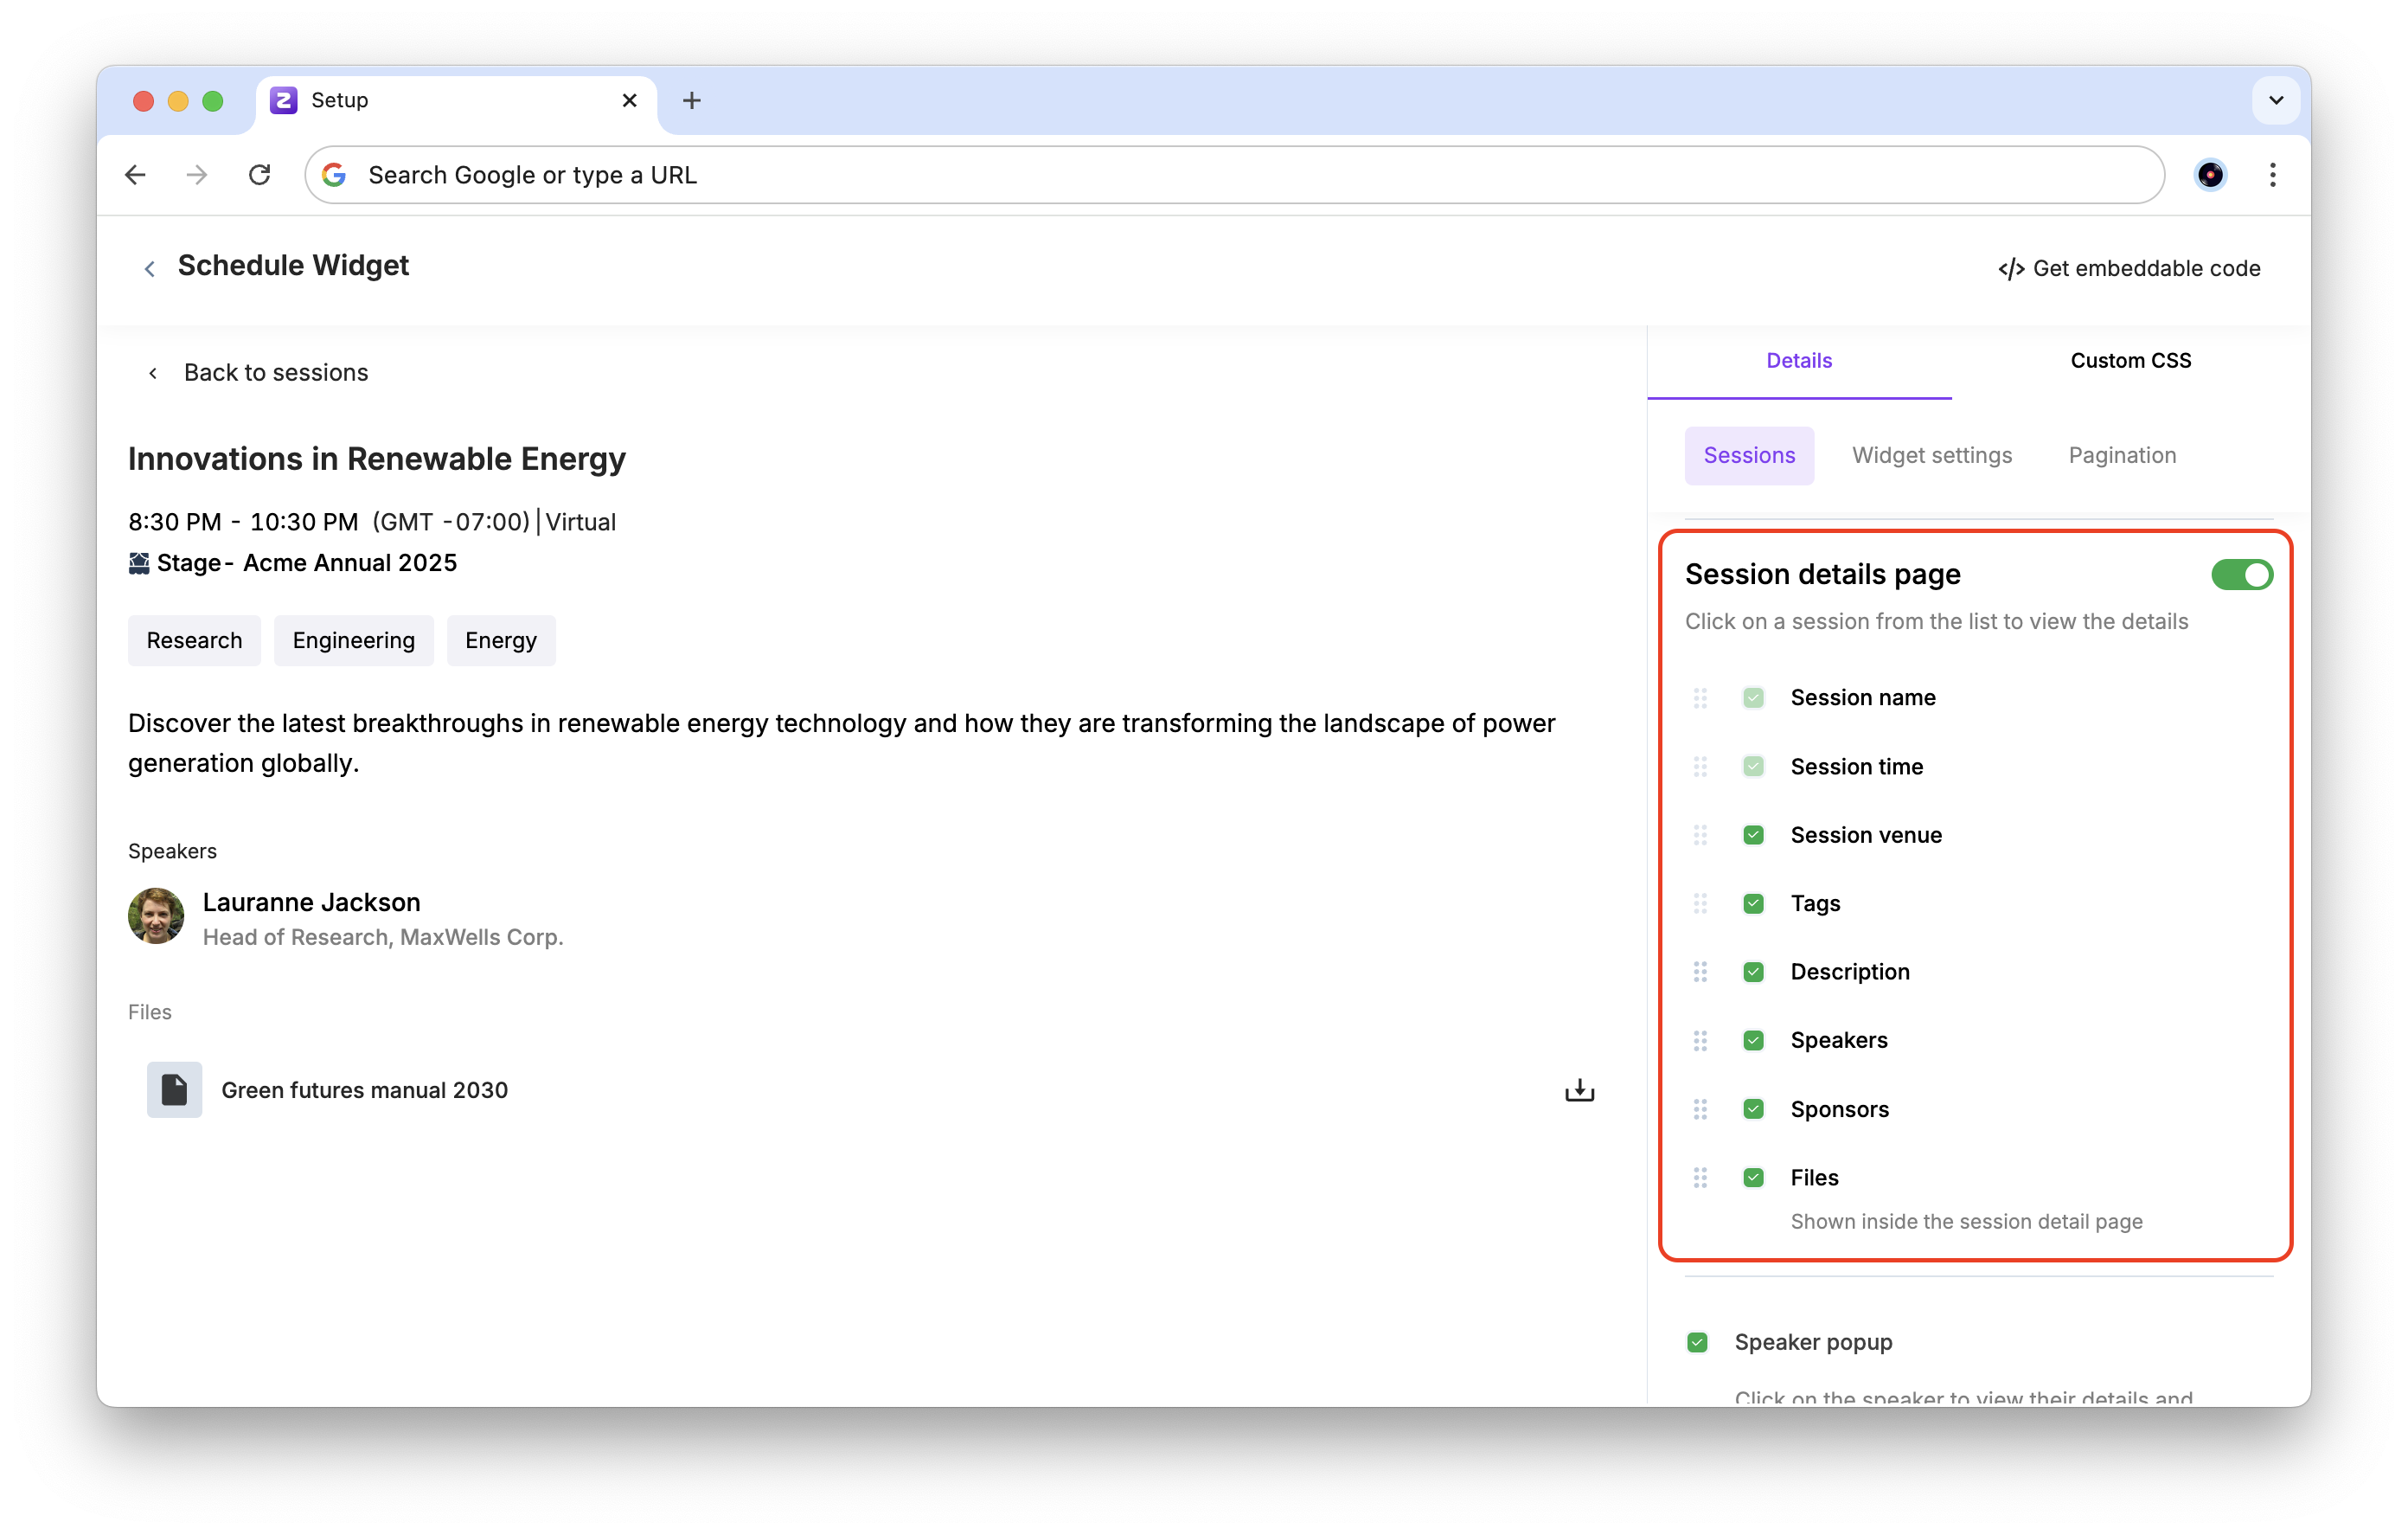Screen dimensions: 2408x1535
Task: Open a new browser tab
Action: click(x=691, y=100)
